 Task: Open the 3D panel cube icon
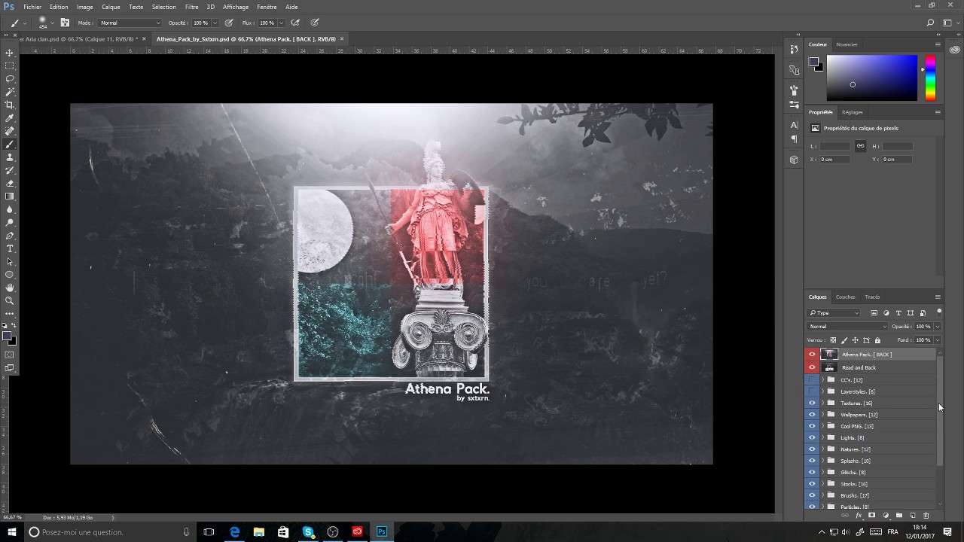(x=794, y=160)
